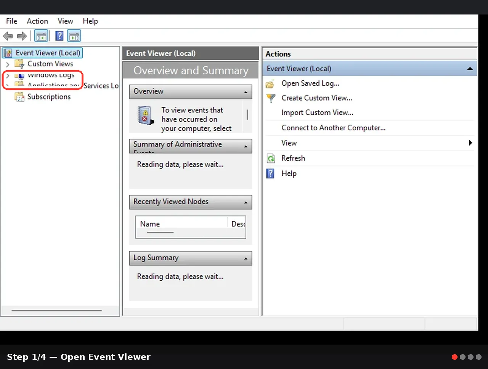Open the Action menu

pos(37,21)
